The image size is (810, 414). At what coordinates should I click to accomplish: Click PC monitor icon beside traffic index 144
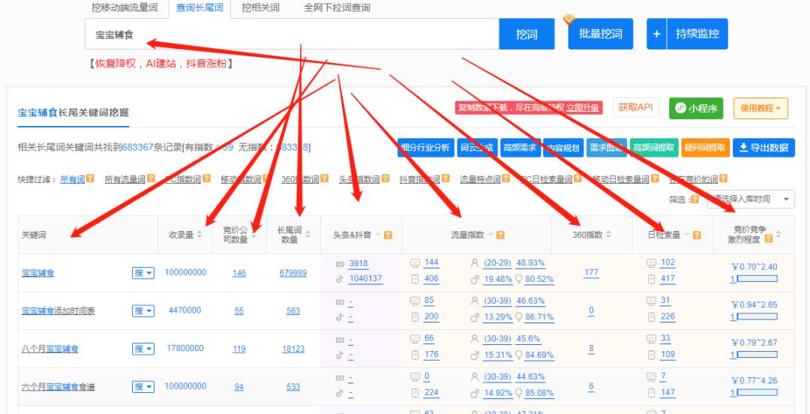click(x=414, y=262)
